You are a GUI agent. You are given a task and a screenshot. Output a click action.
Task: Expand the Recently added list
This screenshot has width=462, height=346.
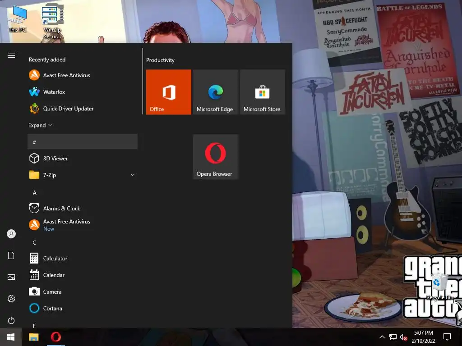pyautogui.click(x=40, y=125)
